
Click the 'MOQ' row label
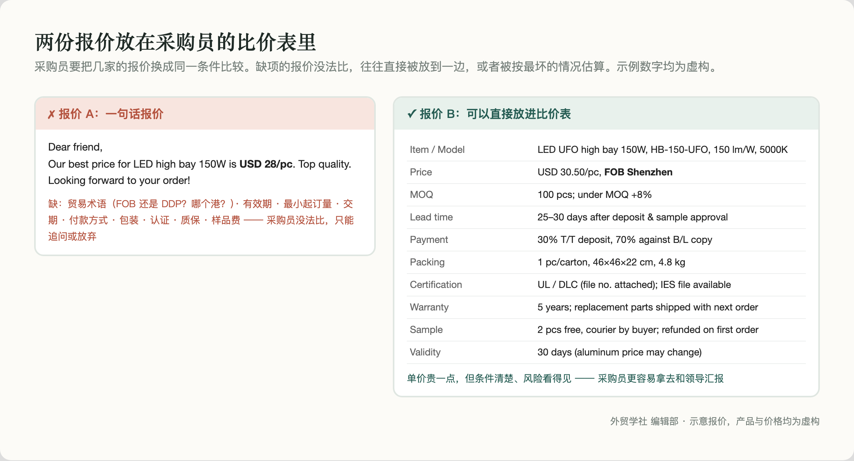click(x=421, y=195)
